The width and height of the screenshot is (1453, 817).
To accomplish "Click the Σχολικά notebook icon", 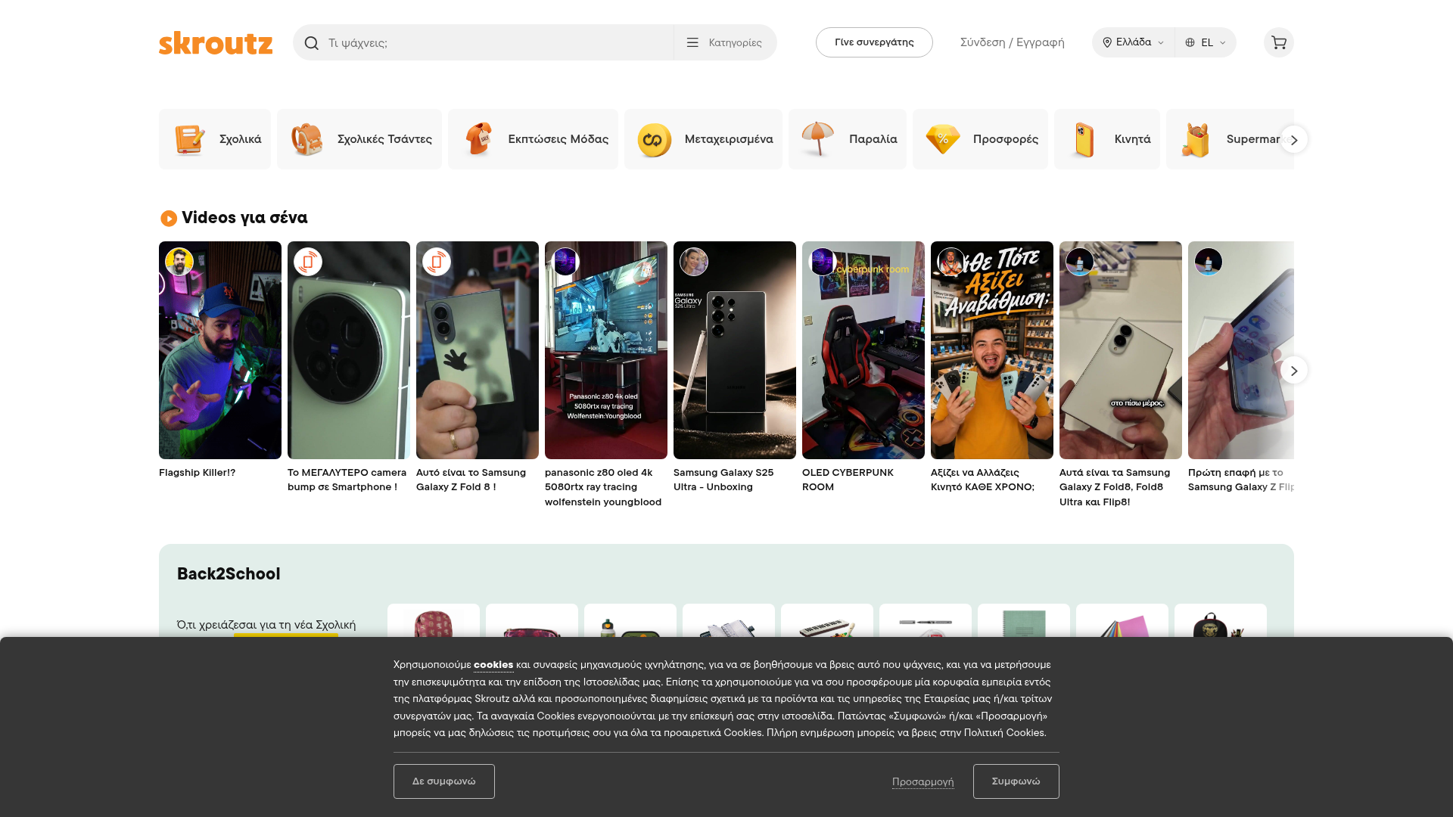I will click(x=189, y=139).
